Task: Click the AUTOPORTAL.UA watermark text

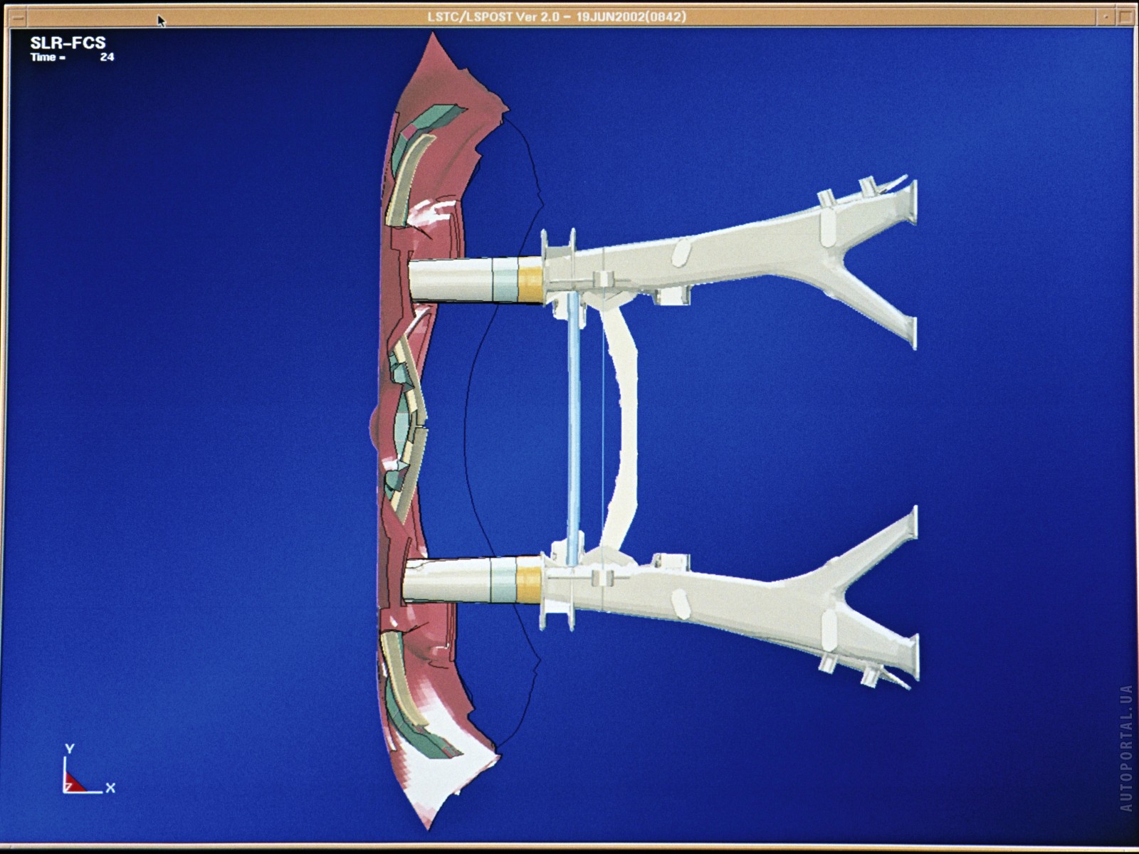Action: click(x=1125, y=747)
